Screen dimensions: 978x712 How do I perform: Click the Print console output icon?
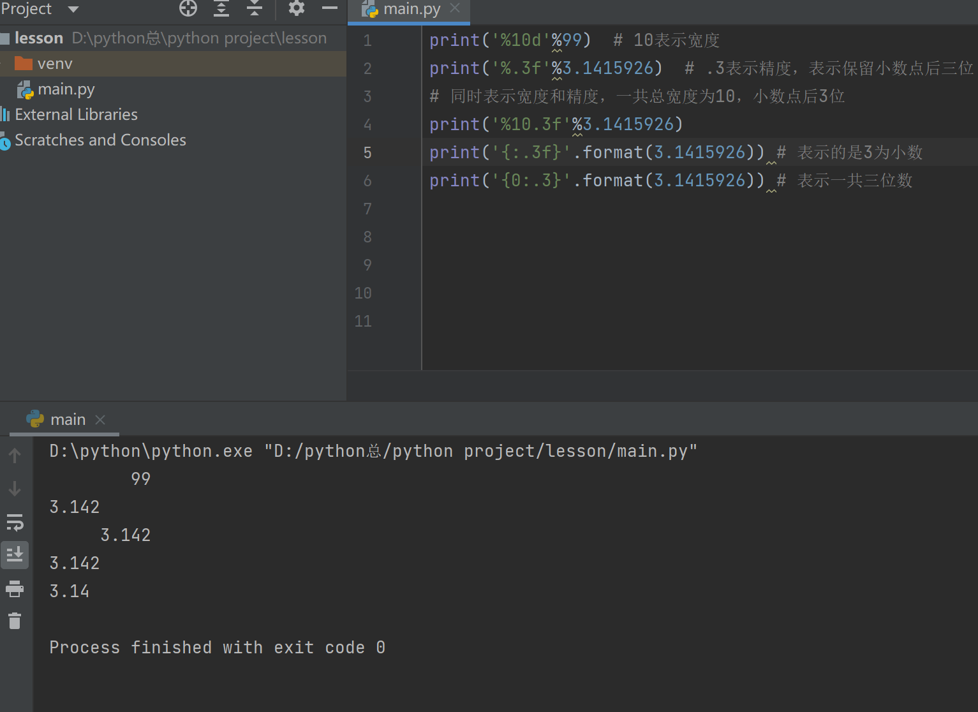click(x=15, y=588)
